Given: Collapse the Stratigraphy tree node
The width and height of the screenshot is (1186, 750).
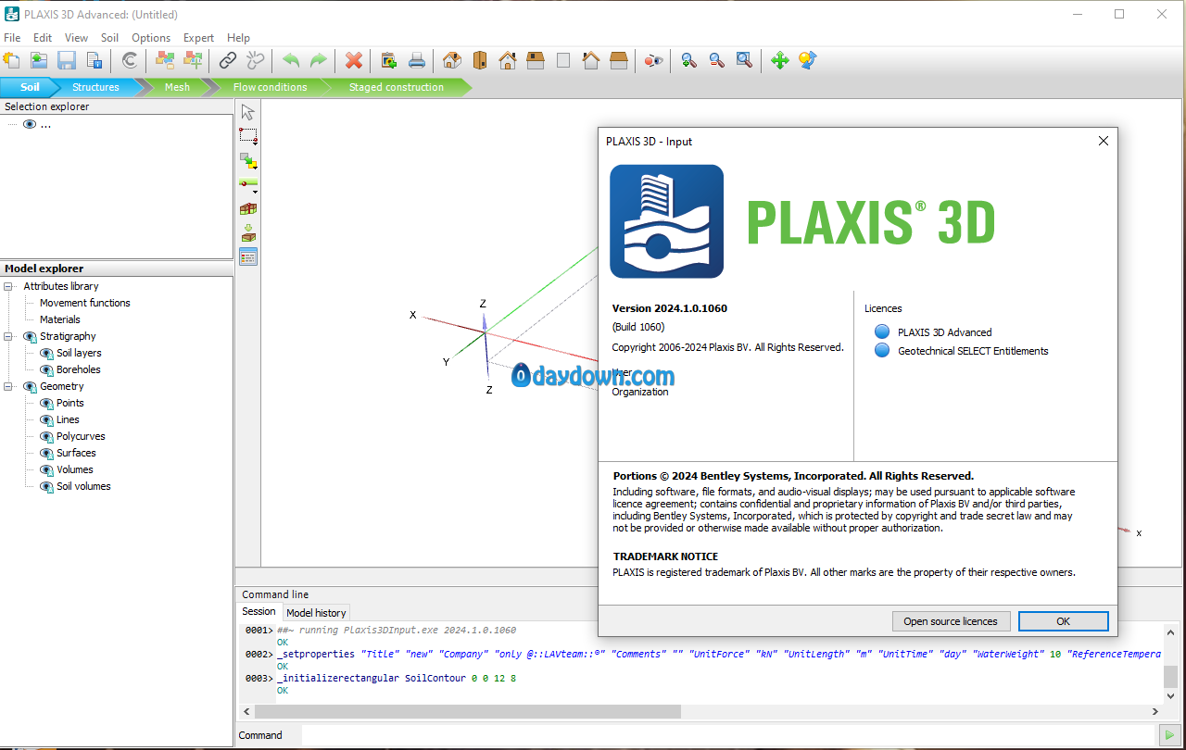Looking at the screenshot, I should 8,336.
